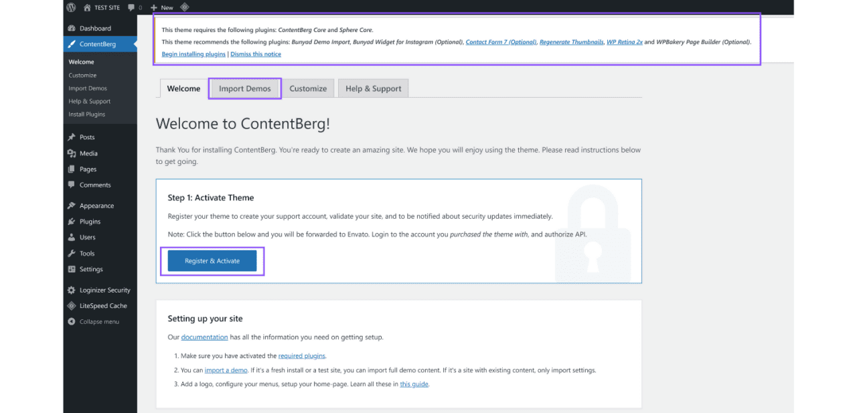
Task: Click the + New icon in admin bar
Action: click(x=161, y=7)
